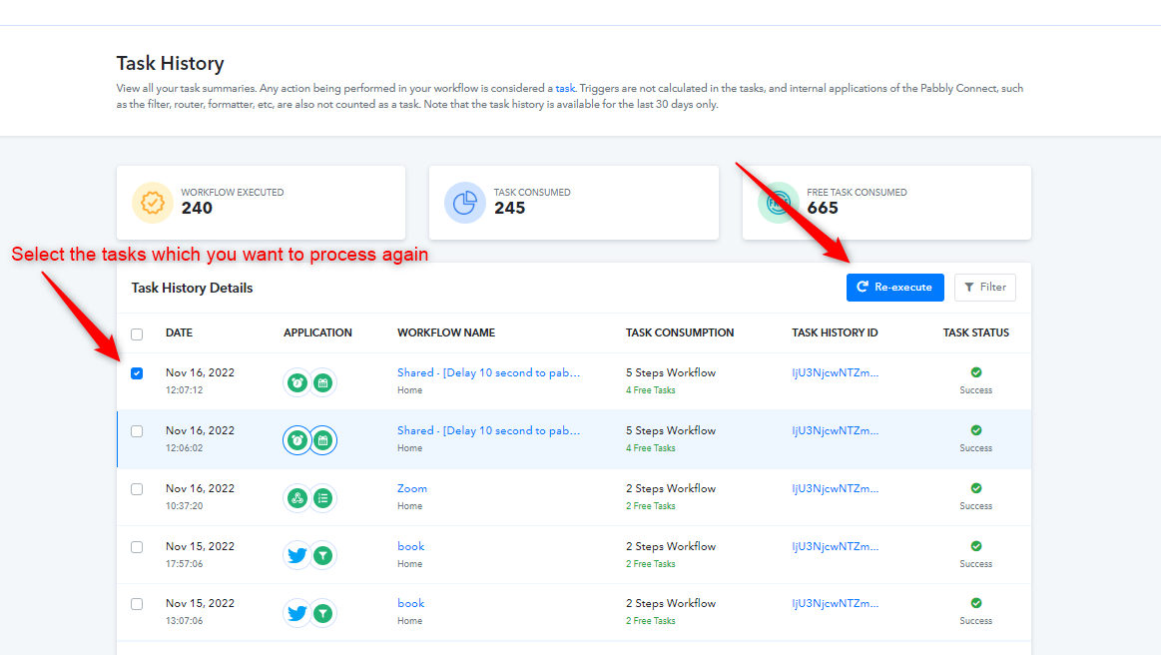
Task: Click '2 Free Tasks' in the 17:57:06 row
Action: pos(650,564)
